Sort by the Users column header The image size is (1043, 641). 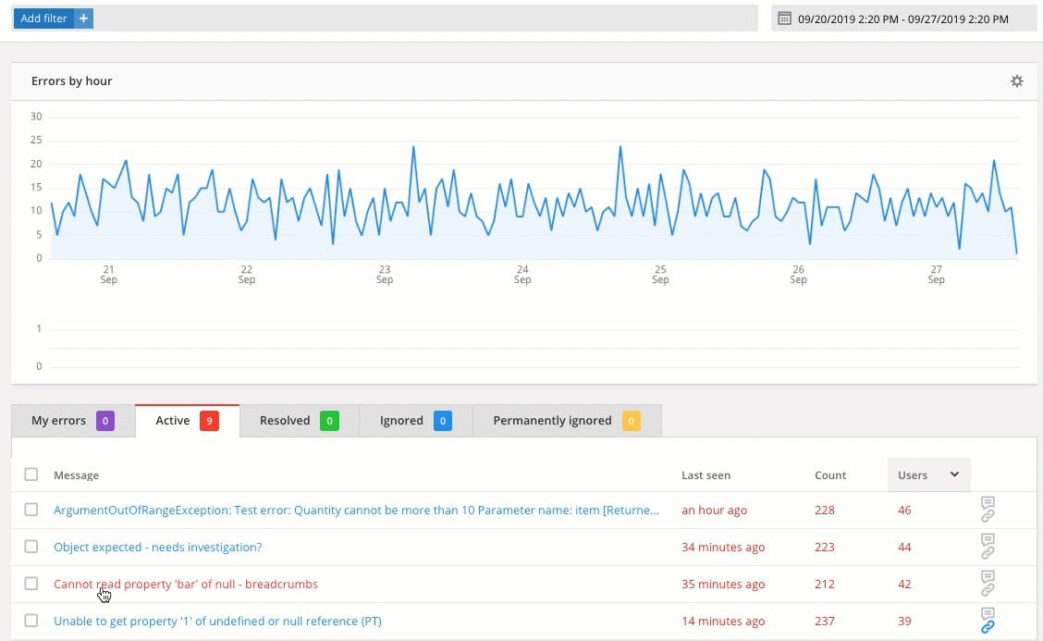[x=913, y=475]
